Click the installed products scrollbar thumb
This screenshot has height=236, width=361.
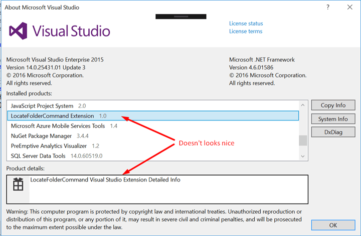click(x=303, y=140)
